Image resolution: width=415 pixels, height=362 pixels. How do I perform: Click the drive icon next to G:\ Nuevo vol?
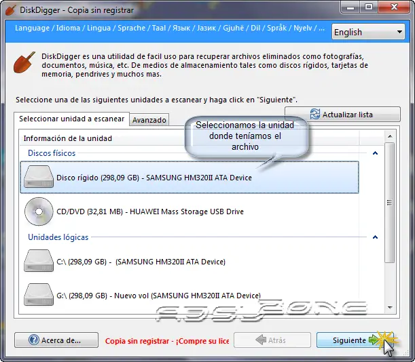39,295
